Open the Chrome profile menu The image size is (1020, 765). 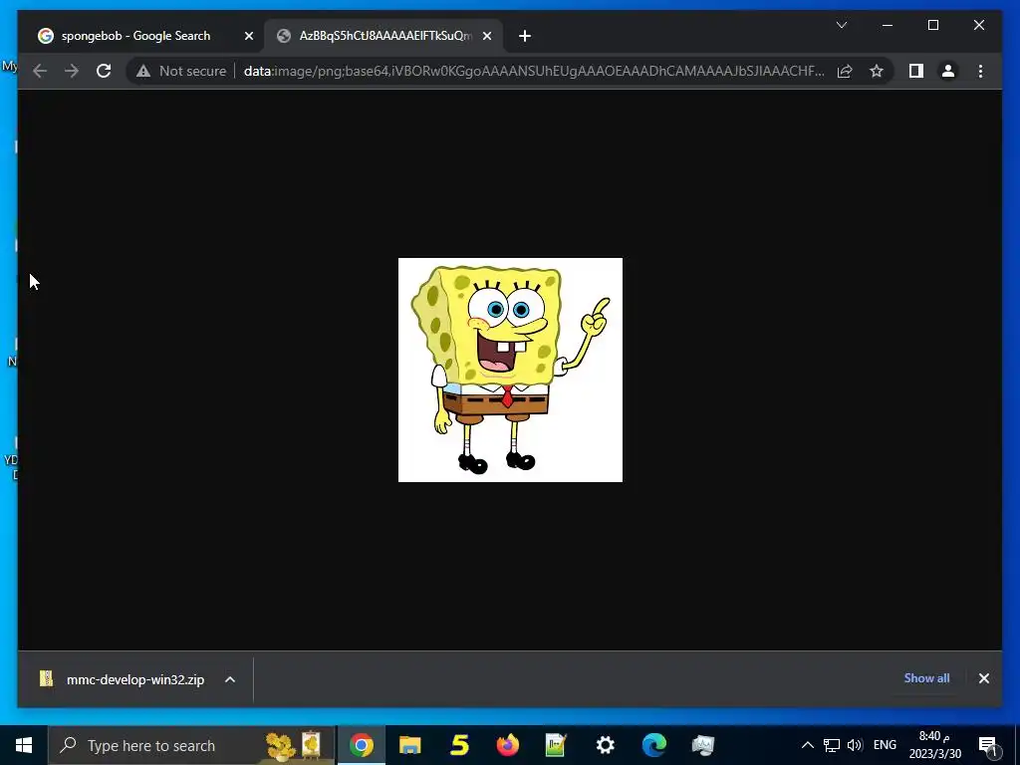point(948,71)
